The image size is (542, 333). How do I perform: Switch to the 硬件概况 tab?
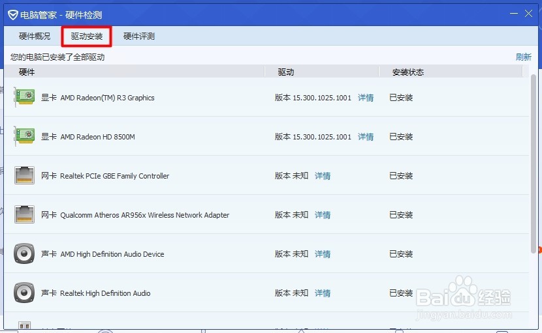click(35, 36)
